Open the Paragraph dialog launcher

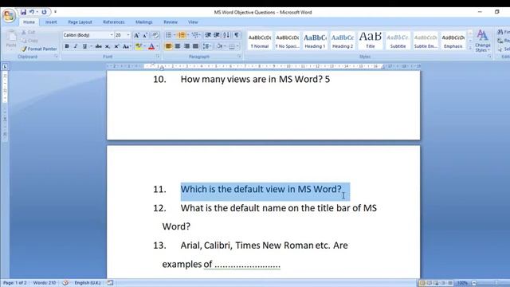(x=239, y=57)
